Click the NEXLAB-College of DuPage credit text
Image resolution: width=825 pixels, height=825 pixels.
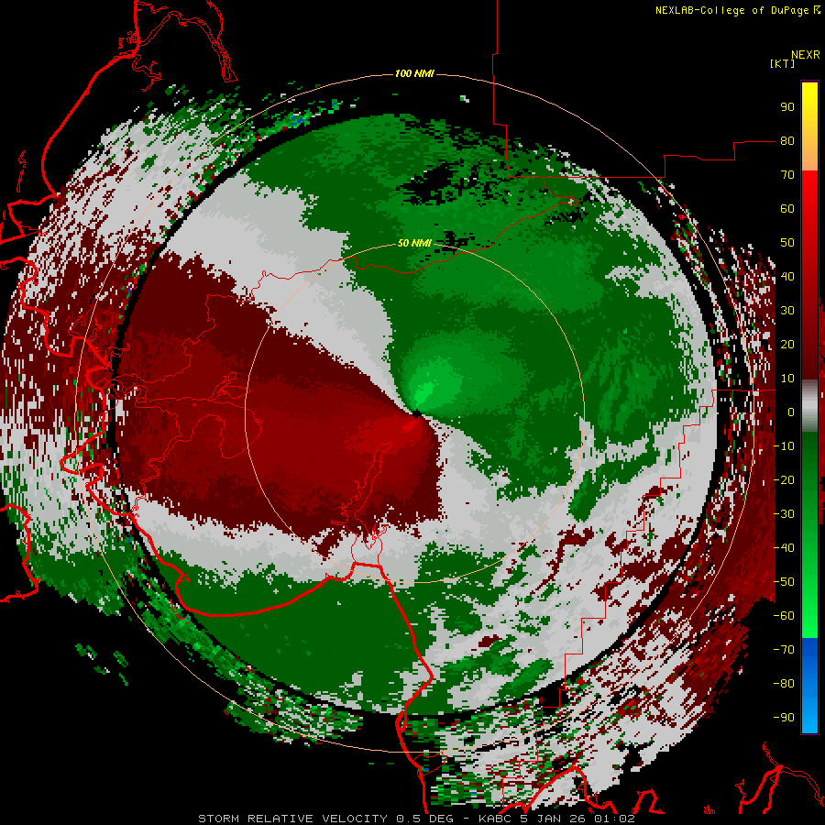(733, 10)
